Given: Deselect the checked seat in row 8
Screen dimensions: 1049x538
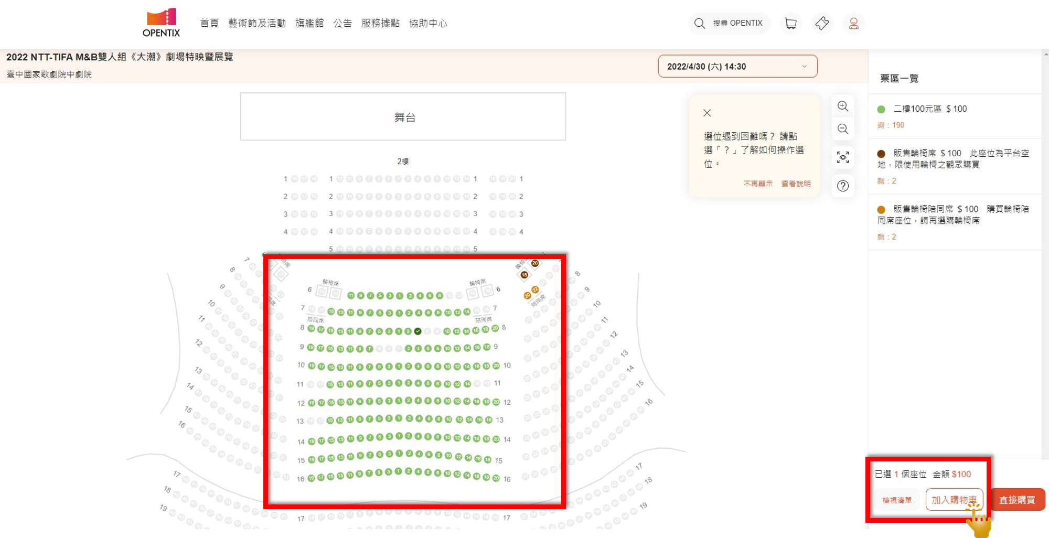Looking at the screenshot, I should pyautogui.click(x=418, y=331).
